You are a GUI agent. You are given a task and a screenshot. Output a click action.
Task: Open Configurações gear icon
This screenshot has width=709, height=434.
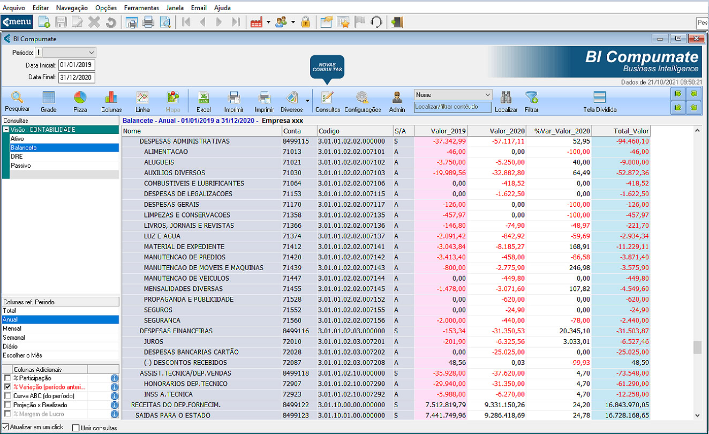[x=363, y=98]
